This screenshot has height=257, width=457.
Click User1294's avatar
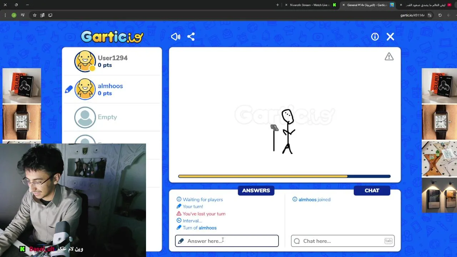coord(85,61)
